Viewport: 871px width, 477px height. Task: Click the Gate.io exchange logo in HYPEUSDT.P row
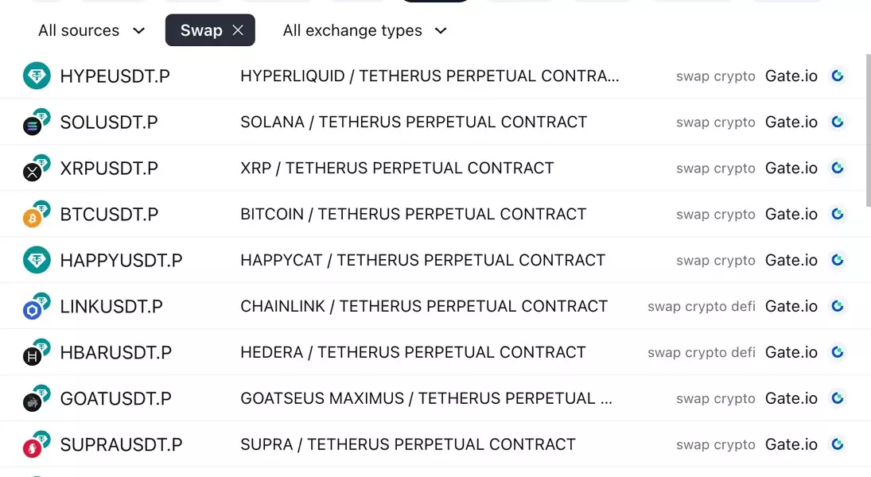[837, 76]
